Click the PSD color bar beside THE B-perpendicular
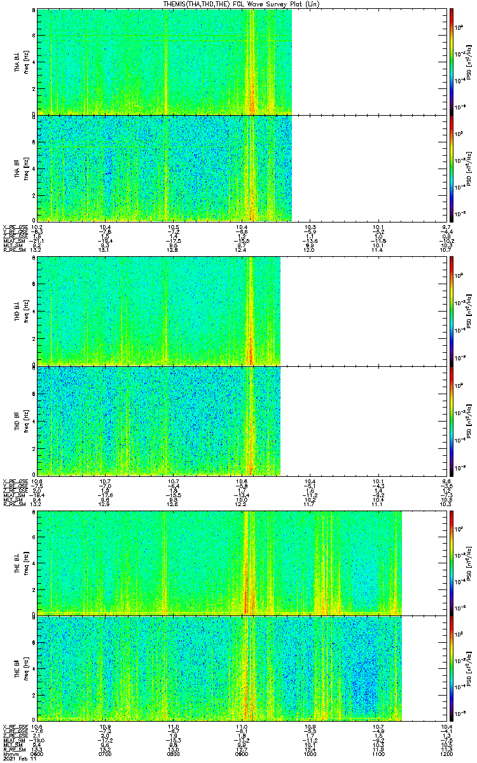Image resolution: width=477 pixels, height=763 pixels. point(452,563)
